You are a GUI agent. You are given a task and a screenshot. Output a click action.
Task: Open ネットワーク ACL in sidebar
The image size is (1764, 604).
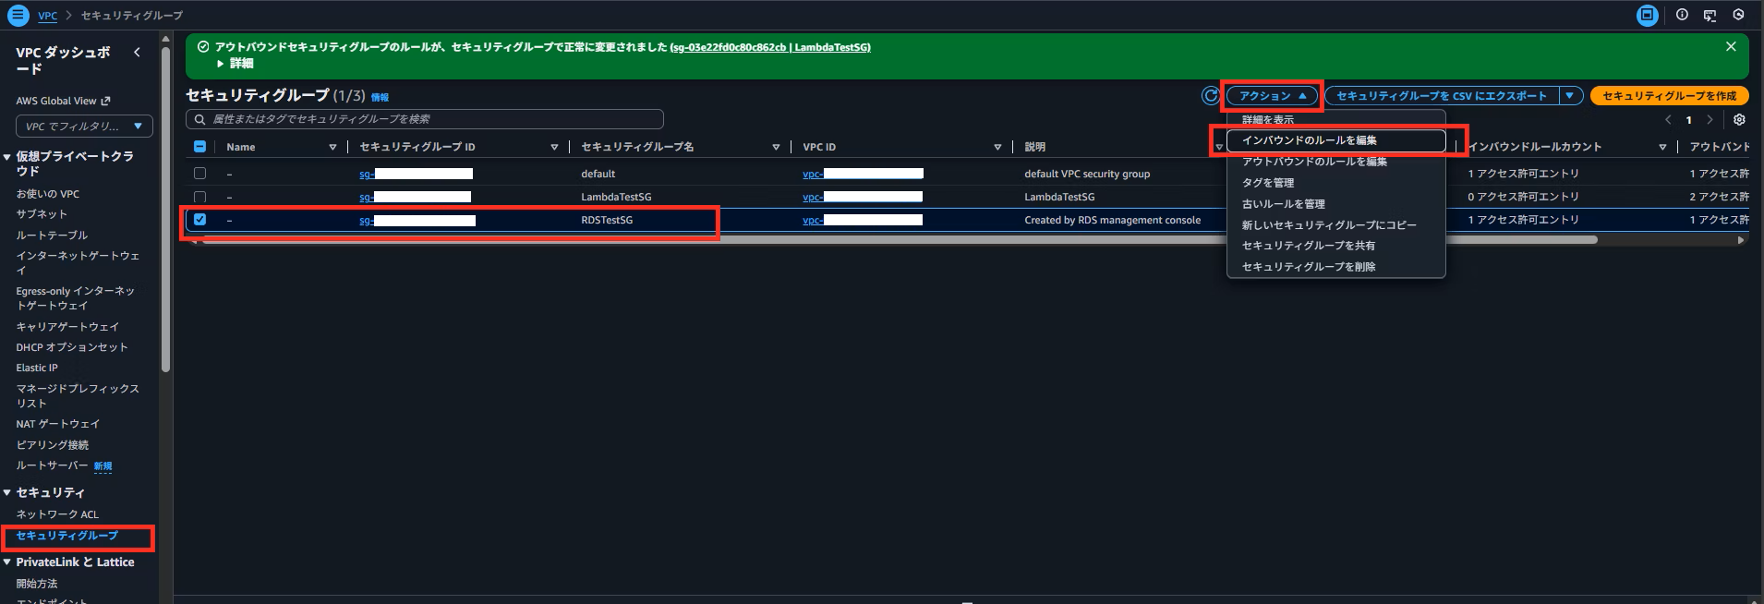pyautogui.click(x=57, y=514)
